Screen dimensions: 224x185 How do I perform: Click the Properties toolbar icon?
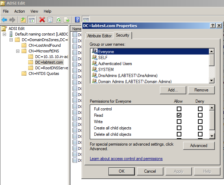50,20
